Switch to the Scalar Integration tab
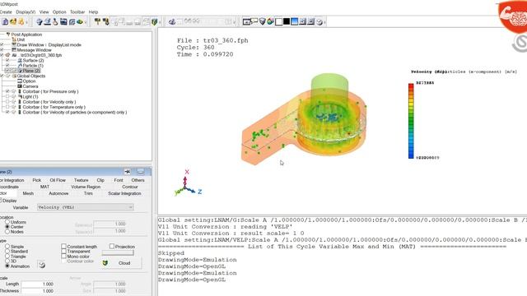The height and width of the screenshot is (296, 527). (x=124, y=193)
